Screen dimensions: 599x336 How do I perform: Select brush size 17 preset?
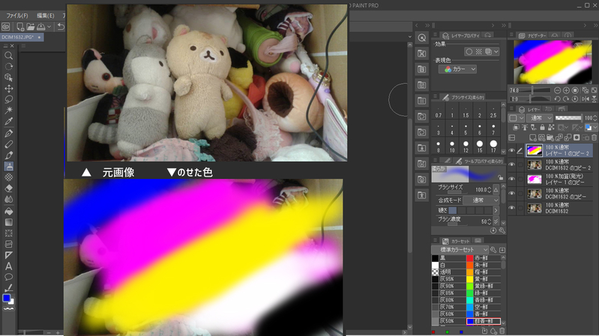493,146
